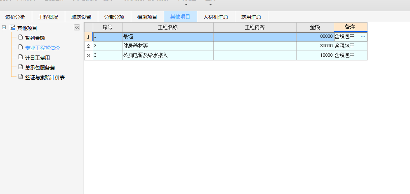Click the 序号 cell of the 景墙 row
410x194 pixels.
(108, 37)
